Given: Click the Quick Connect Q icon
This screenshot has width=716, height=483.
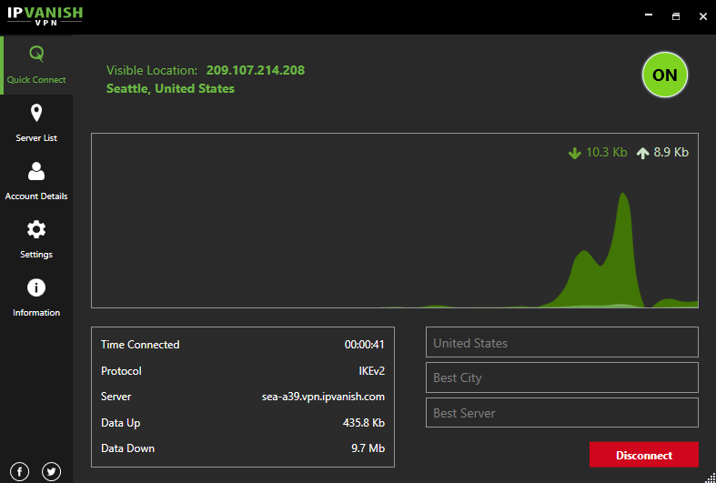Looking at the screenshot, I should pyautogui.click(x=36, y=54).
